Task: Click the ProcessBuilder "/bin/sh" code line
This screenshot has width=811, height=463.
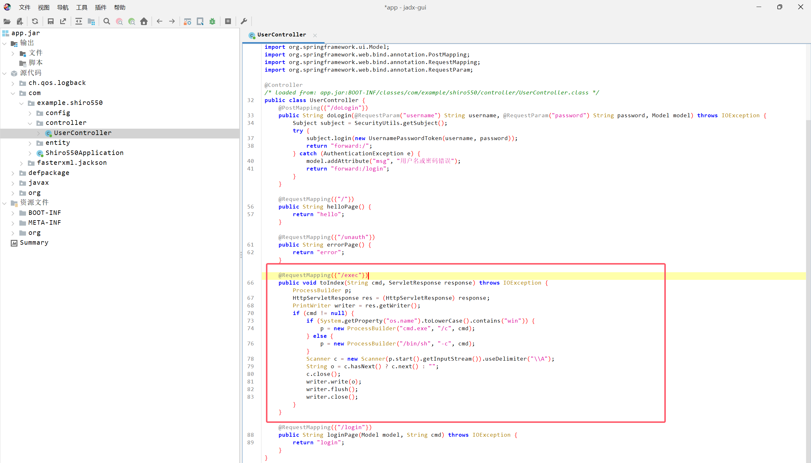Action: click(x=397, y=344)
